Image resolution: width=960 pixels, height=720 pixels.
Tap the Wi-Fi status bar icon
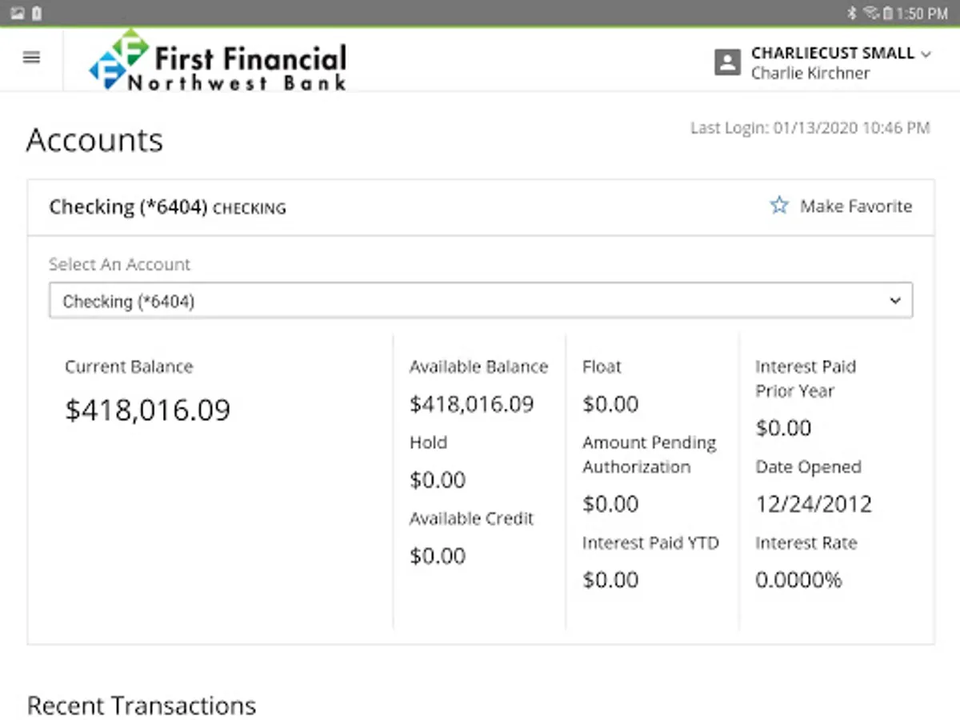(871, 14)
